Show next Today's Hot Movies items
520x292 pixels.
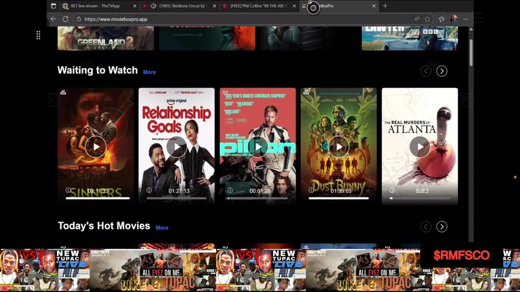(x=442, y=227)
